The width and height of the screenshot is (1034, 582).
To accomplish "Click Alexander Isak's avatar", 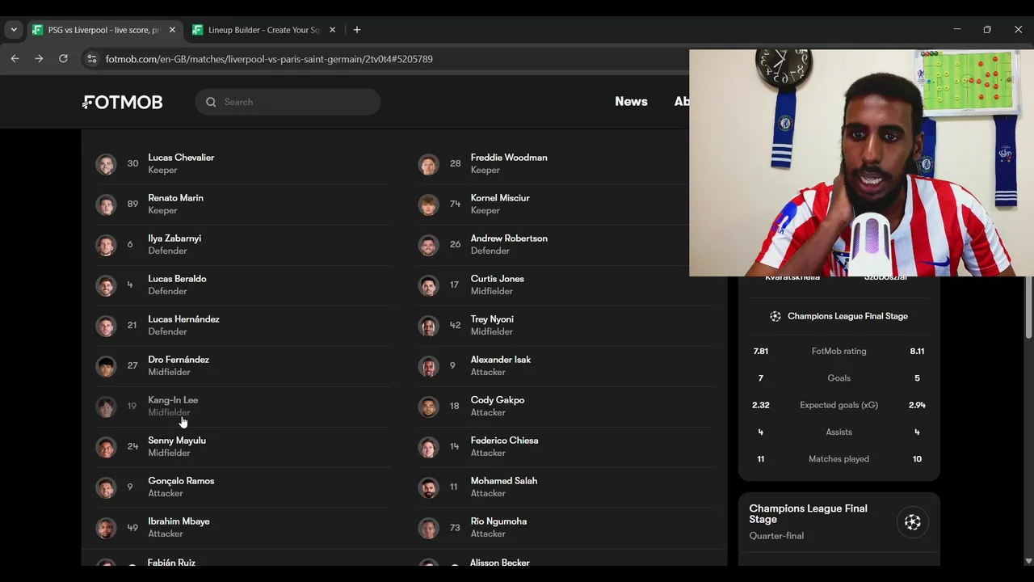I will (429, 366).
